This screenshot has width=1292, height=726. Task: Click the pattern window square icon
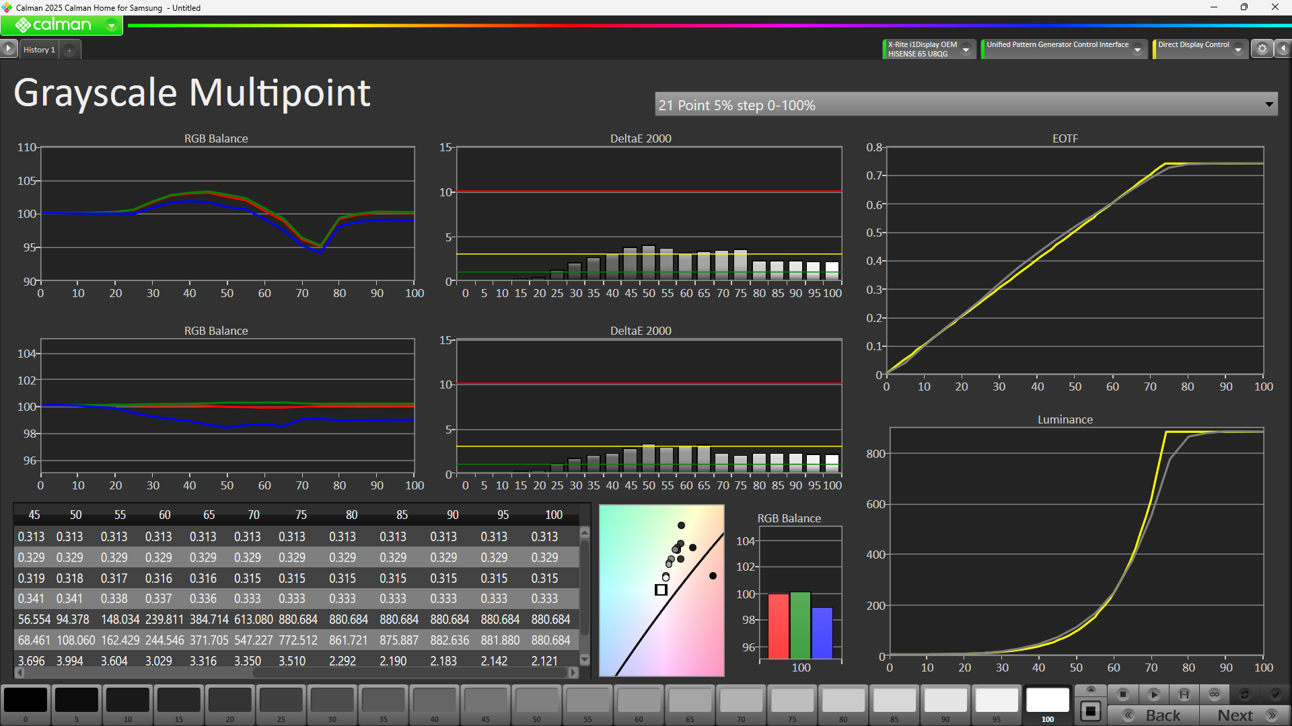pos(1091,711)
